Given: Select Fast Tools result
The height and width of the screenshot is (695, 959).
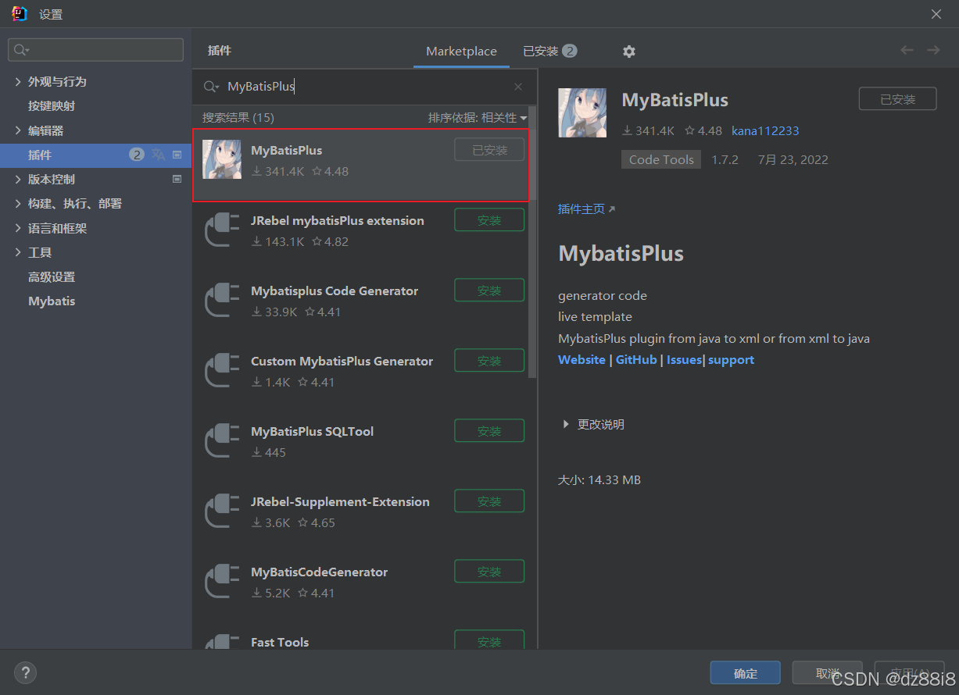Looking at the screenshot, I should click(361, 636).
